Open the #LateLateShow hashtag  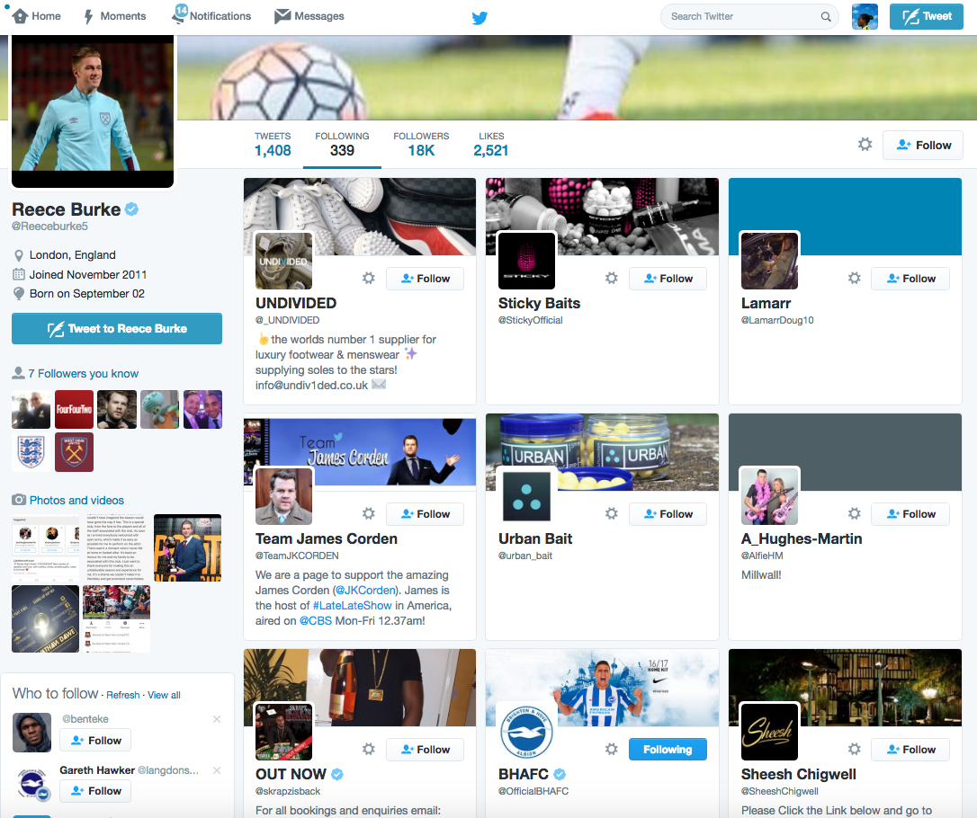click(x=352, y=605)
